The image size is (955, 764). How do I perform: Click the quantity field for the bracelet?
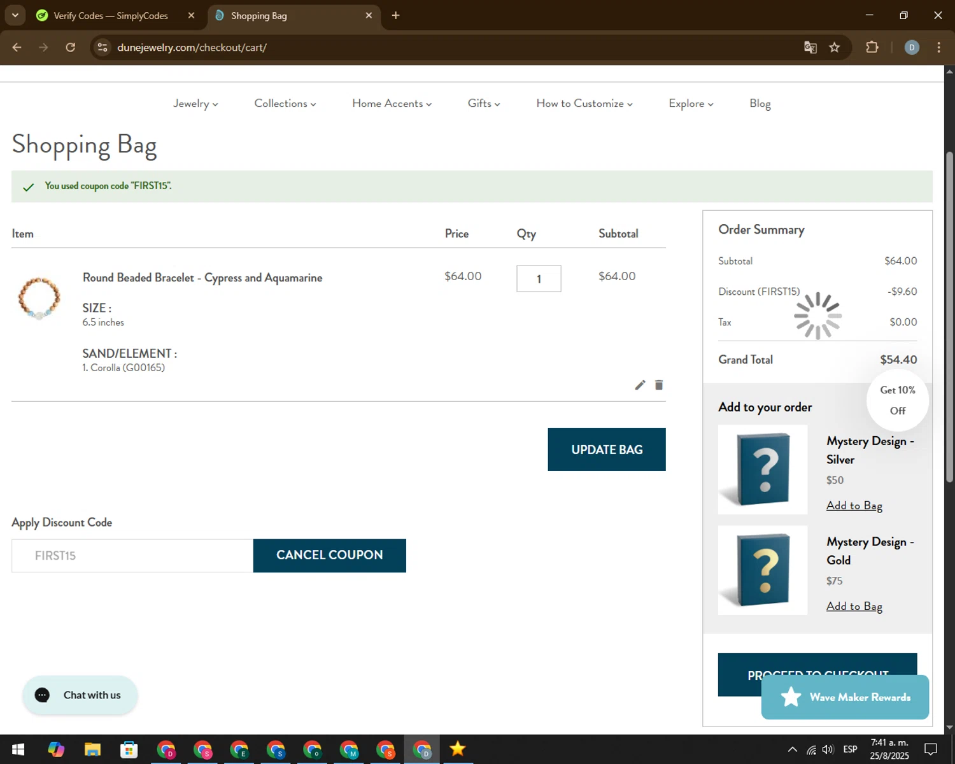pos(539,279)
